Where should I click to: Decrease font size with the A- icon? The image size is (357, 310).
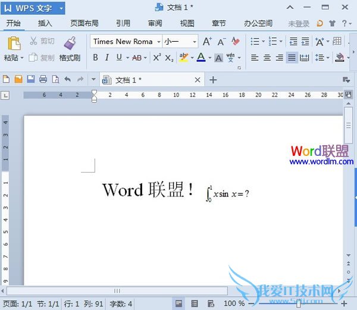click(221, 42)
